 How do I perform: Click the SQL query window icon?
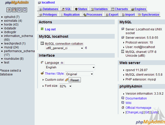tap(14, 10)
